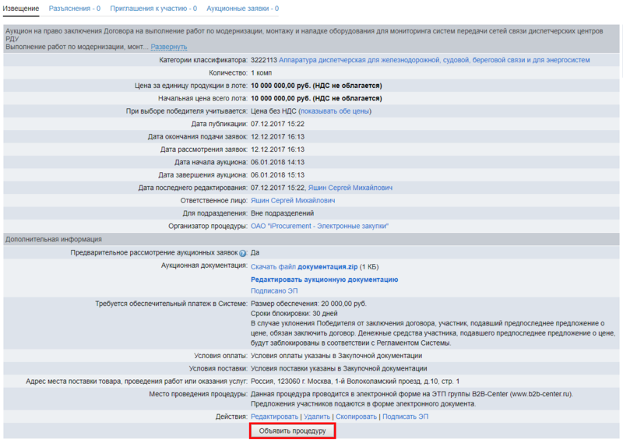The width and height of the screenshot is (623, 443).
Task: Click 'показывать обе цены' link
Action: tap(329, 111)
